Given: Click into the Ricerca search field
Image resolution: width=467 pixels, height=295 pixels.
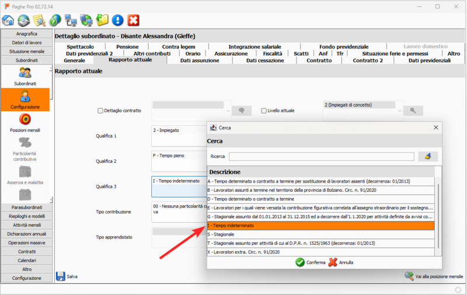Looking at the screenshot, I should click(321, 156).
